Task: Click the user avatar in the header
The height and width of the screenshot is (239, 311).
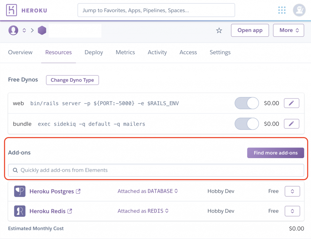Action: (x=299, y=10)
